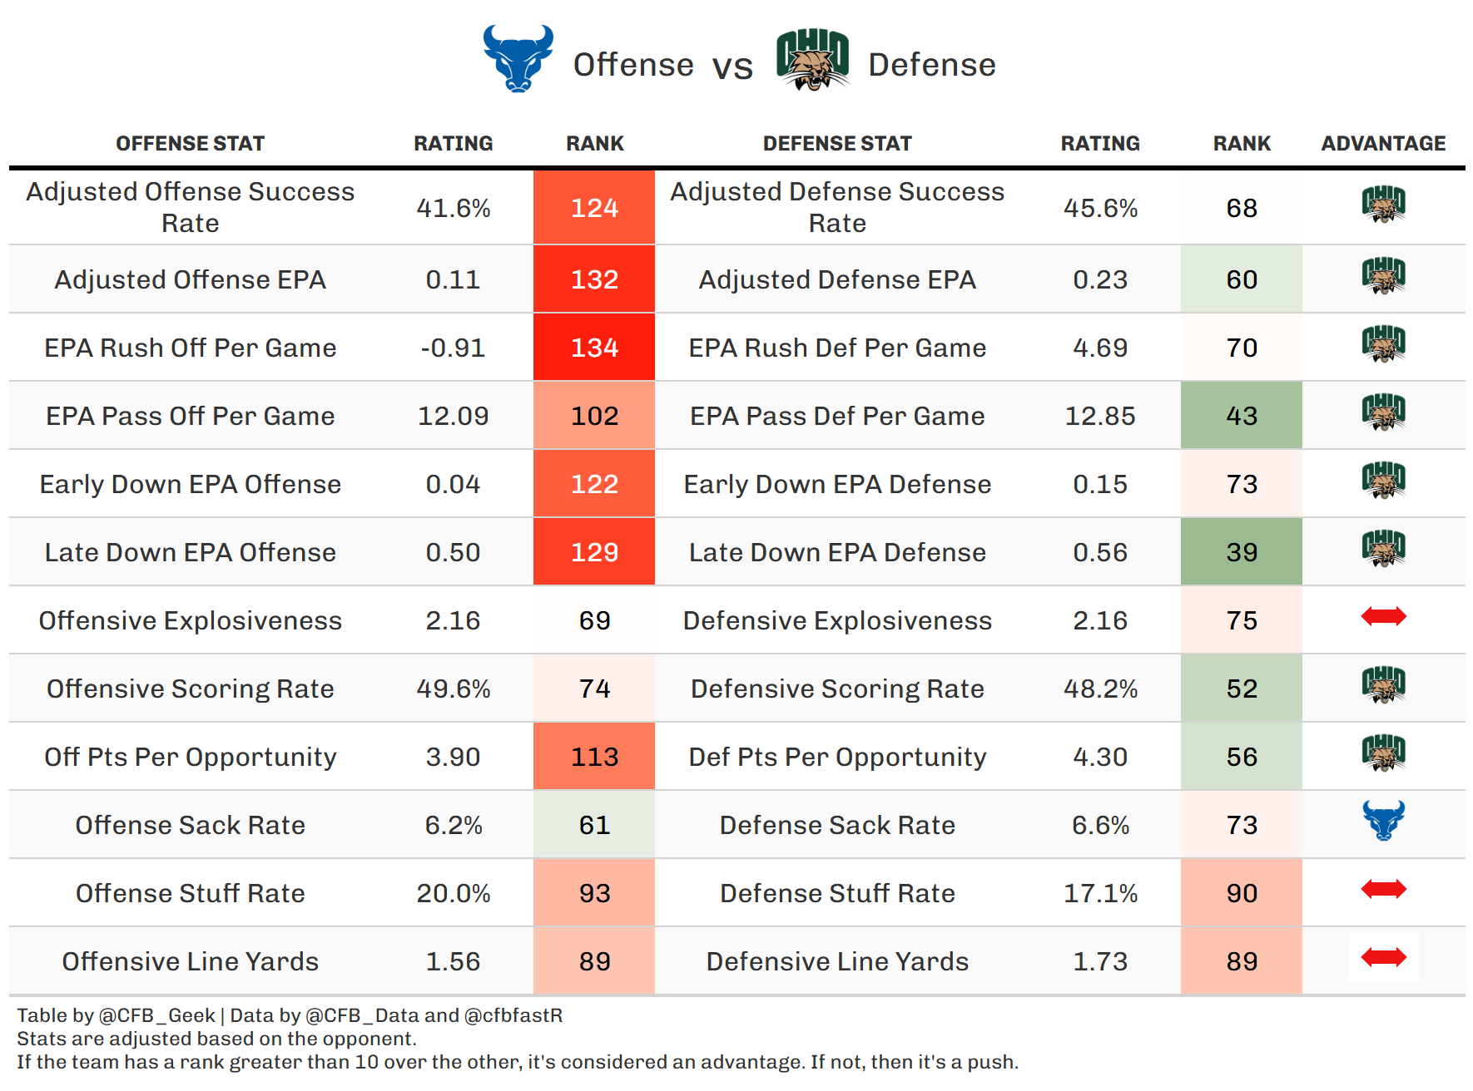
Task: Click the 12.09 EPA Pass Off rating
Action: (x=453, y=416)
